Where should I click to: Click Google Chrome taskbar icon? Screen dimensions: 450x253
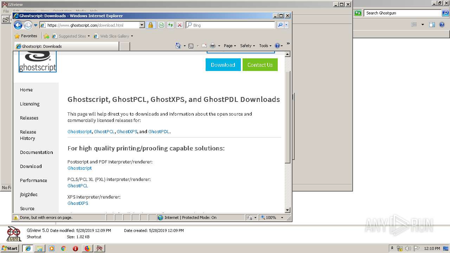click(63, 248)
